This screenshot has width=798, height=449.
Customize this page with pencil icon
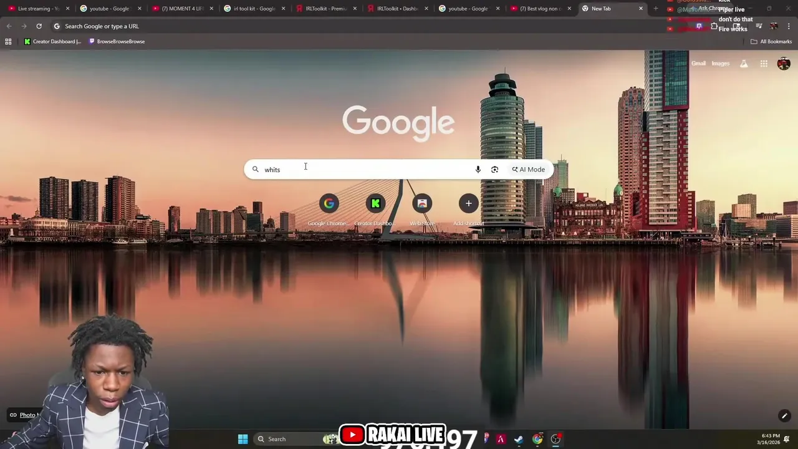[784, 416]
